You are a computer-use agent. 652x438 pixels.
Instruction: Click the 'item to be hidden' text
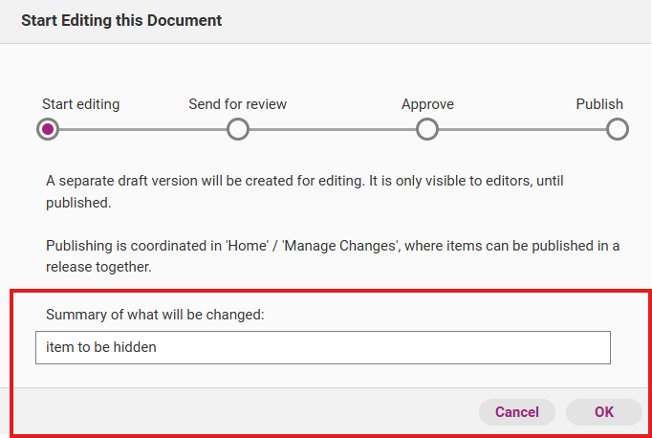[101, 347]
